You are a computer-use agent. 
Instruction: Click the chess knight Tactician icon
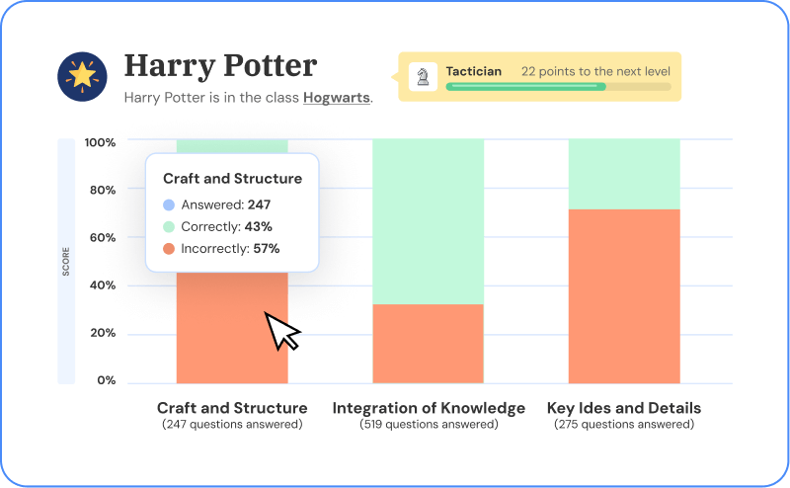point(423,77)
